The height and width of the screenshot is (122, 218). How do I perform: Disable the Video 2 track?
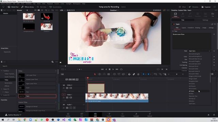(71, 88)
